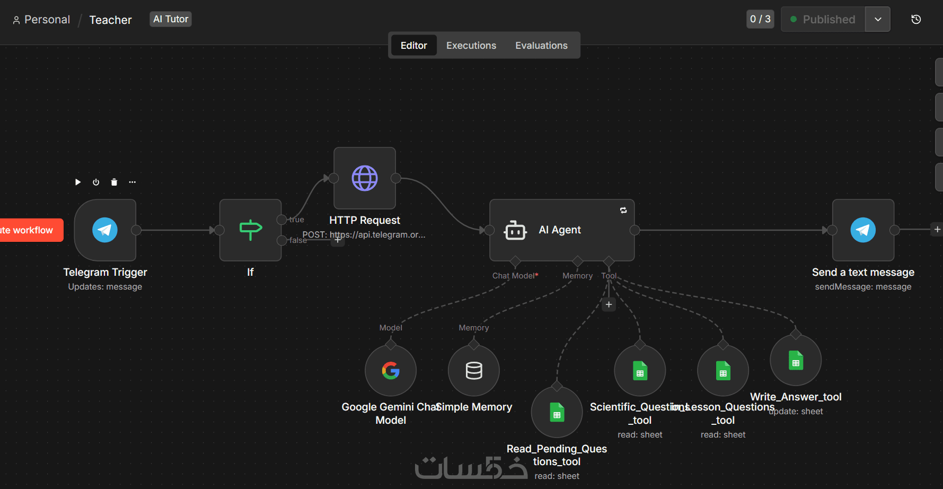
Task: Select the HTTP Request globe node
Action: (x=365, y=178)
